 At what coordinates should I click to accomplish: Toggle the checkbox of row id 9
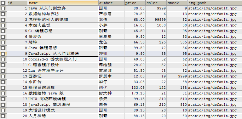click(x=3, y=54)
